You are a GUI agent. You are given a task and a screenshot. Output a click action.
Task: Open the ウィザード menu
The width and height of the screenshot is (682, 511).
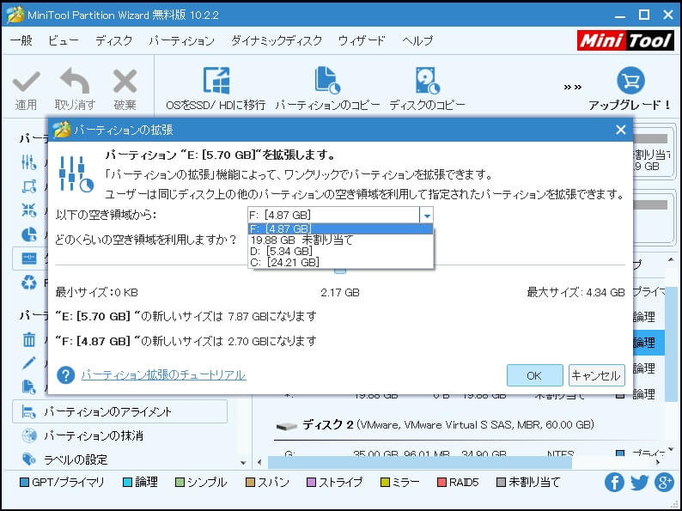pyautogui.click(x=362, y=41)
